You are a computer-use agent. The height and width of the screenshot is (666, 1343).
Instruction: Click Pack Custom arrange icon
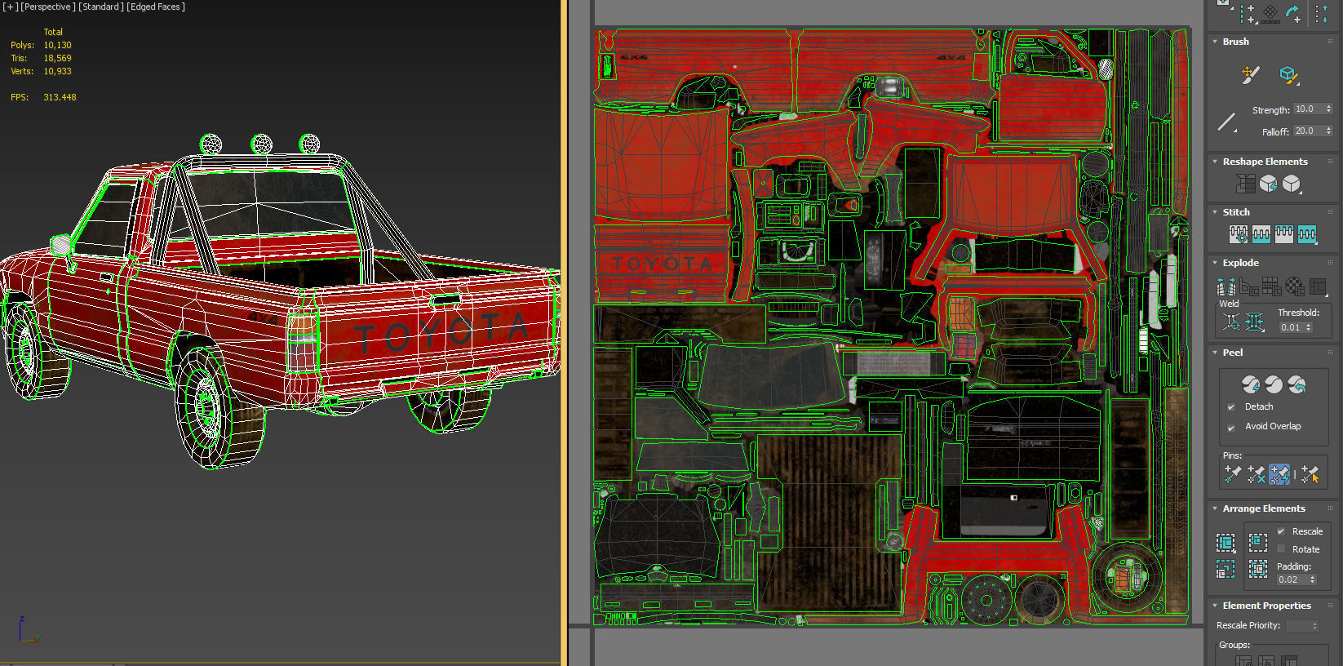(1226, 543)
